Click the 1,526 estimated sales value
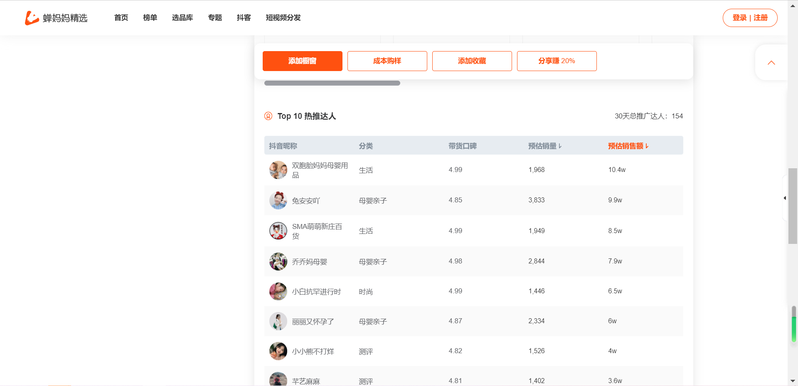 tap(537, 351)
